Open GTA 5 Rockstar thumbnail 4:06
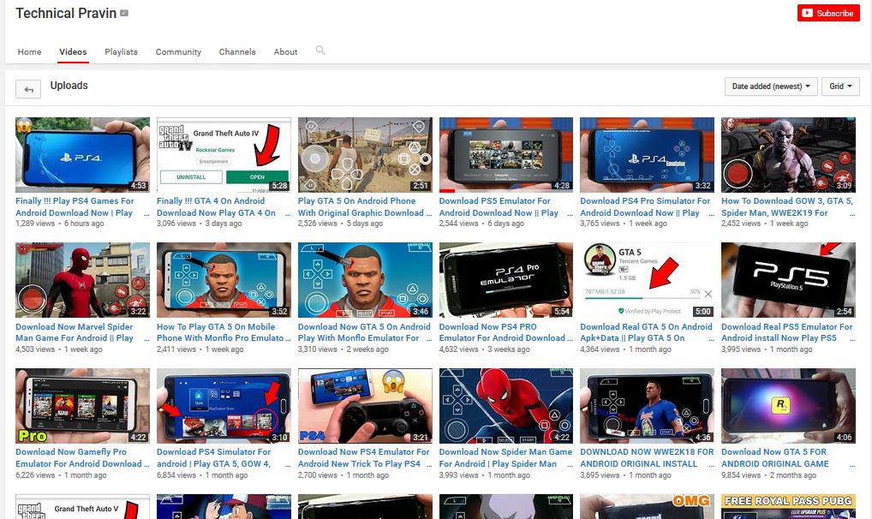Viewport: 872px width, 519px height. (x=788, y=405)
